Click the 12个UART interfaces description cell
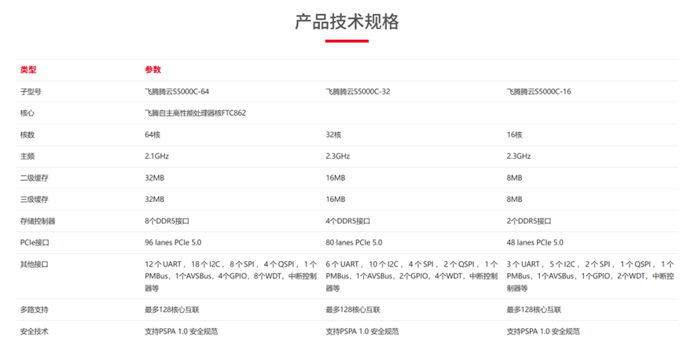This screenshot has height=350, width=680. click(x=230, y=276)
